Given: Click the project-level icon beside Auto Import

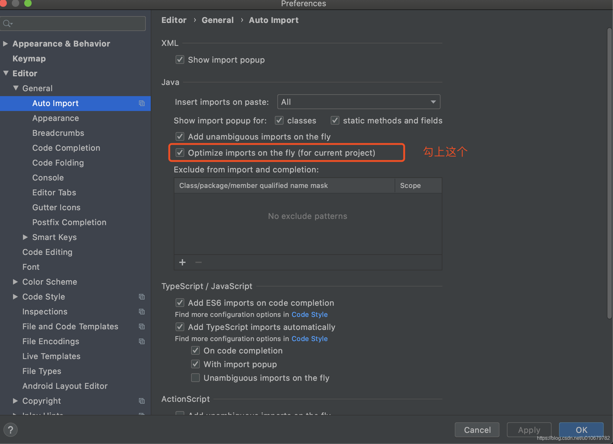Looking at the screenshot, I should [x=142, y=103].
